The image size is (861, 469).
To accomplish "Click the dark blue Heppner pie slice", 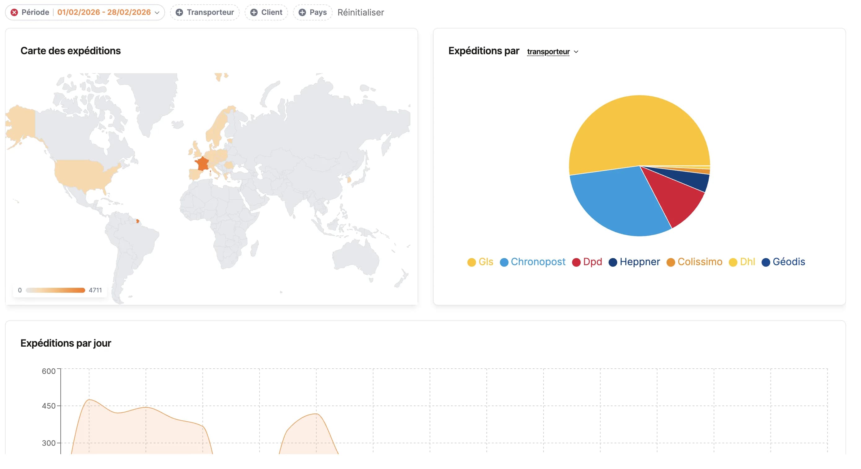I will tap(692, 179).
